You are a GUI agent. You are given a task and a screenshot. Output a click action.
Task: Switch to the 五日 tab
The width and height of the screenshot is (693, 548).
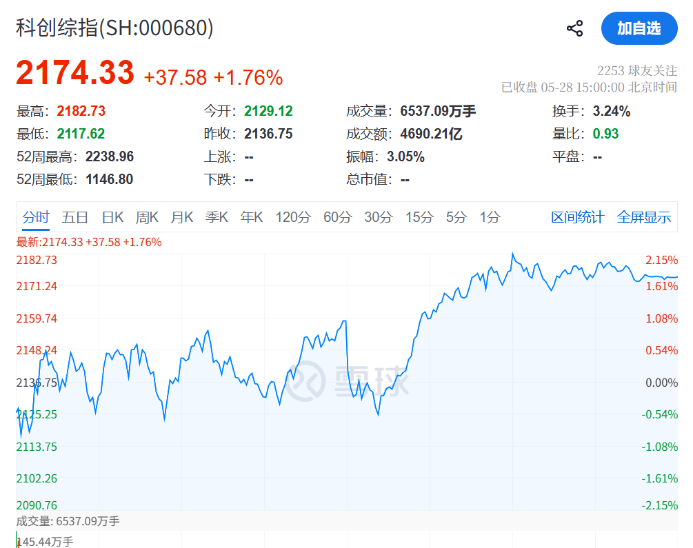click(x=74, y=217)
